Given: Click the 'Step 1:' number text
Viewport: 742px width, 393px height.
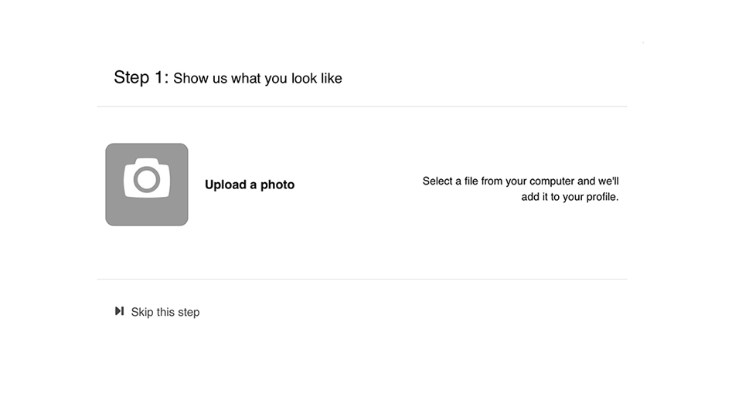Looking at the screenshot, I should (141, 77).
